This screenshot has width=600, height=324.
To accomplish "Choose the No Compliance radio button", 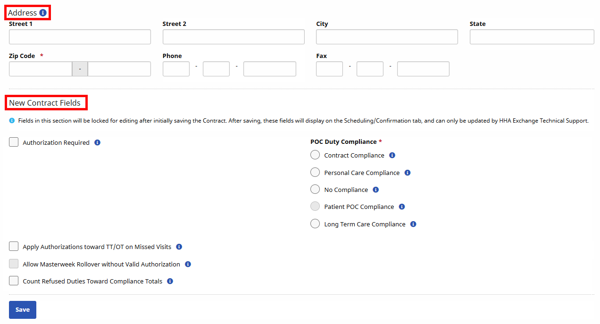I will coord(315,190).
